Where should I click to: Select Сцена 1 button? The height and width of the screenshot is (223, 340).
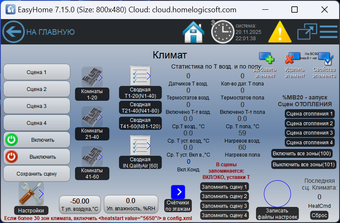click(36, 72)
